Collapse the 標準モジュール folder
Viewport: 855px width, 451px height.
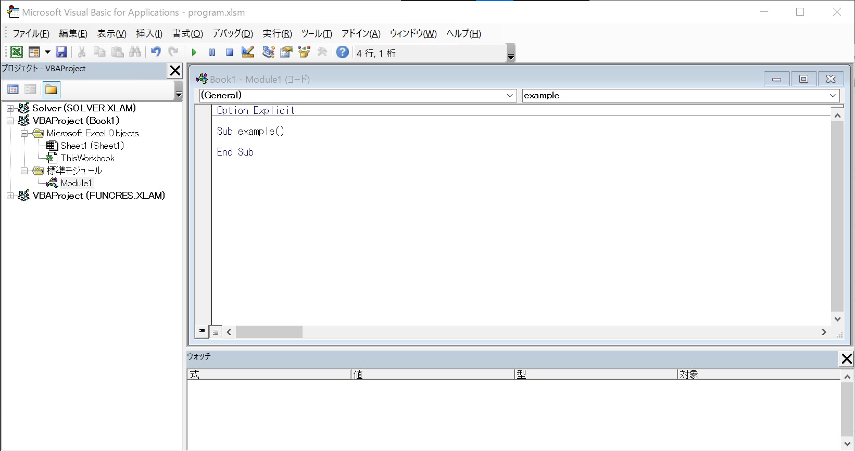click(x=24, y=171)
